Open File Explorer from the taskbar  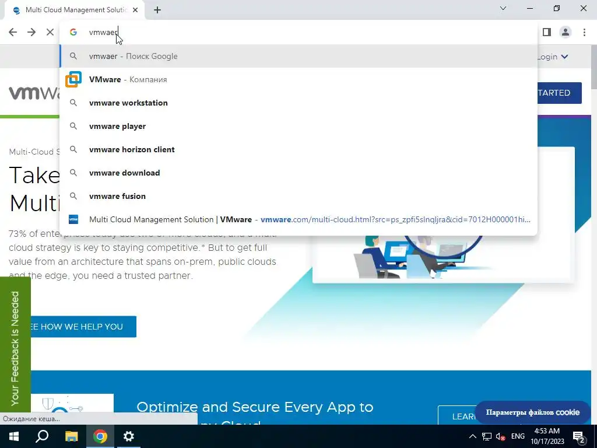tap(71, 436)
